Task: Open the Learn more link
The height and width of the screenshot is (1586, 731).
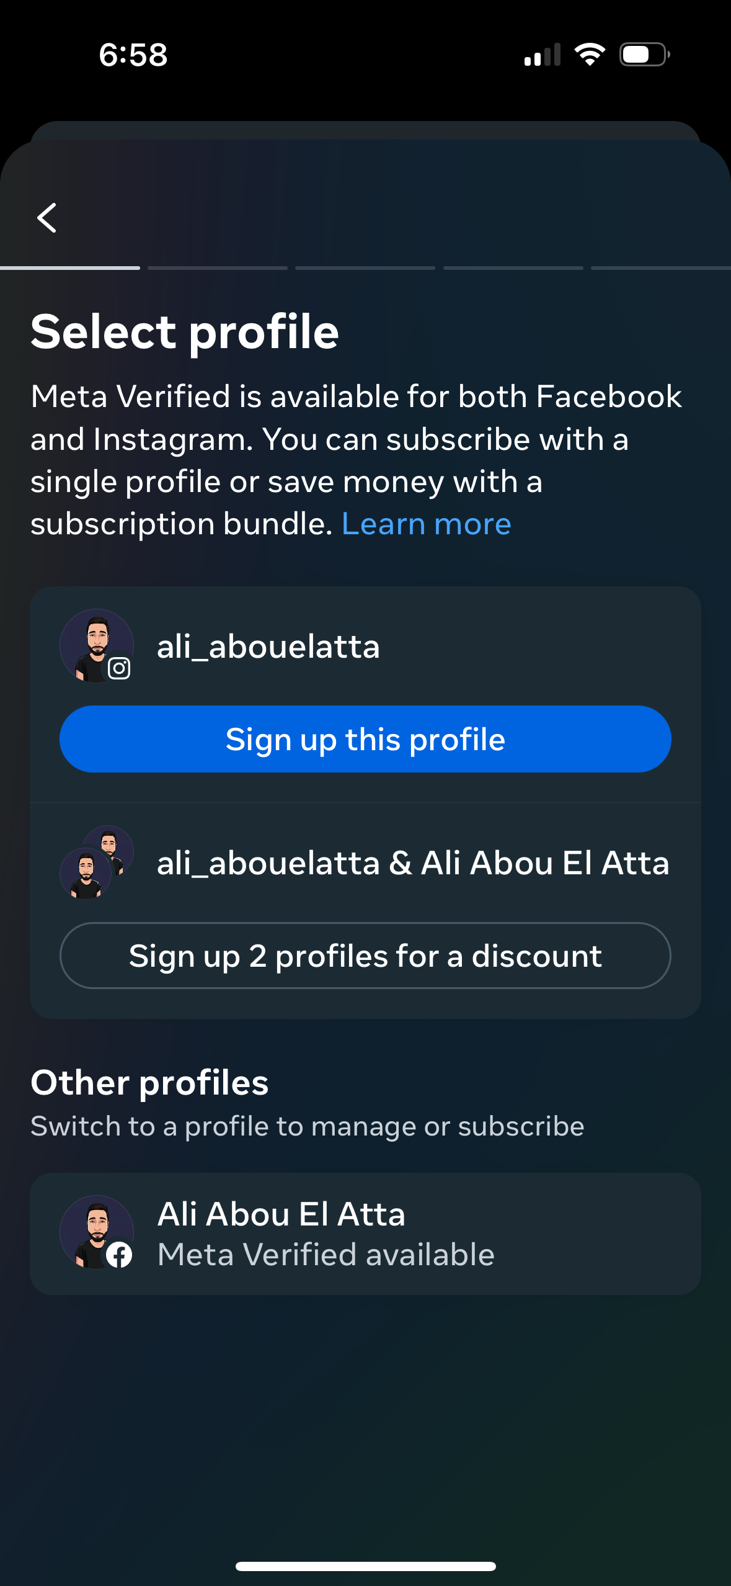Action: pyautogui.click(x=426, y=524)
